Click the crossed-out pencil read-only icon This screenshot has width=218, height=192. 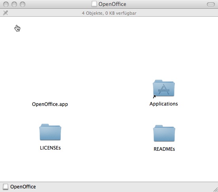click(6, 13)
